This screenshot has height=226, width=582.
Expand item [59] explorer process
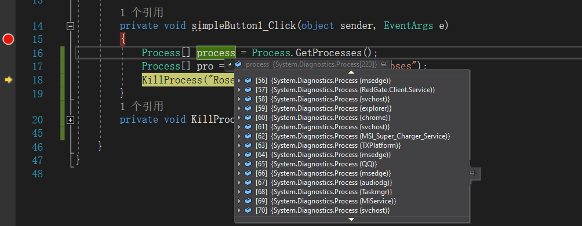coord(239,108)
